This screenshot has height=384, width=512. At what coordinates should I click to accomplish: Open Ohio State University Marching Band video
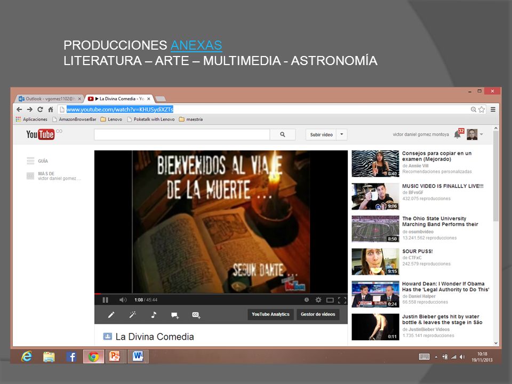(x=440, y=221)
